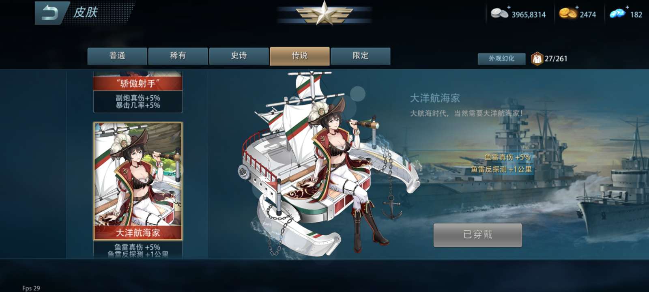Screen dimensions: 649x292
Task: Open the 史诗 skins tab
Action: (x=239, y=56)
